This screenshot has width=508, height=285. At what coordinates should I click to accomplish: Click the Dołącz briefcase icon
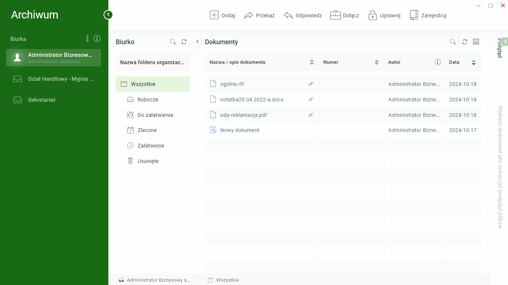[x=335, y=15]
